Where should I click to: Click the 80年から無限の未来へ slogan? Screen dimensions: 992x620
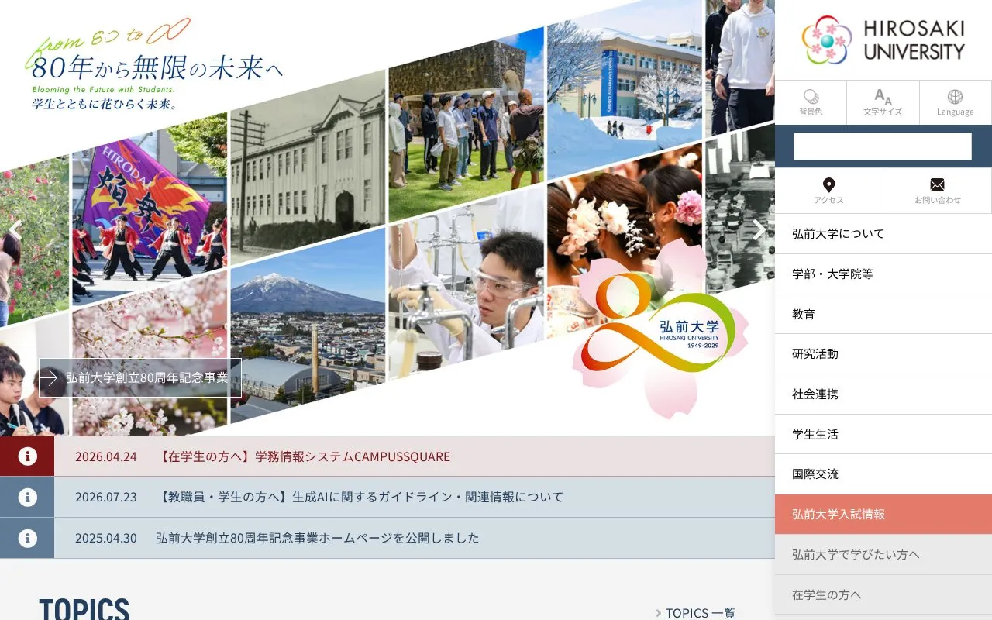point(157,69)
